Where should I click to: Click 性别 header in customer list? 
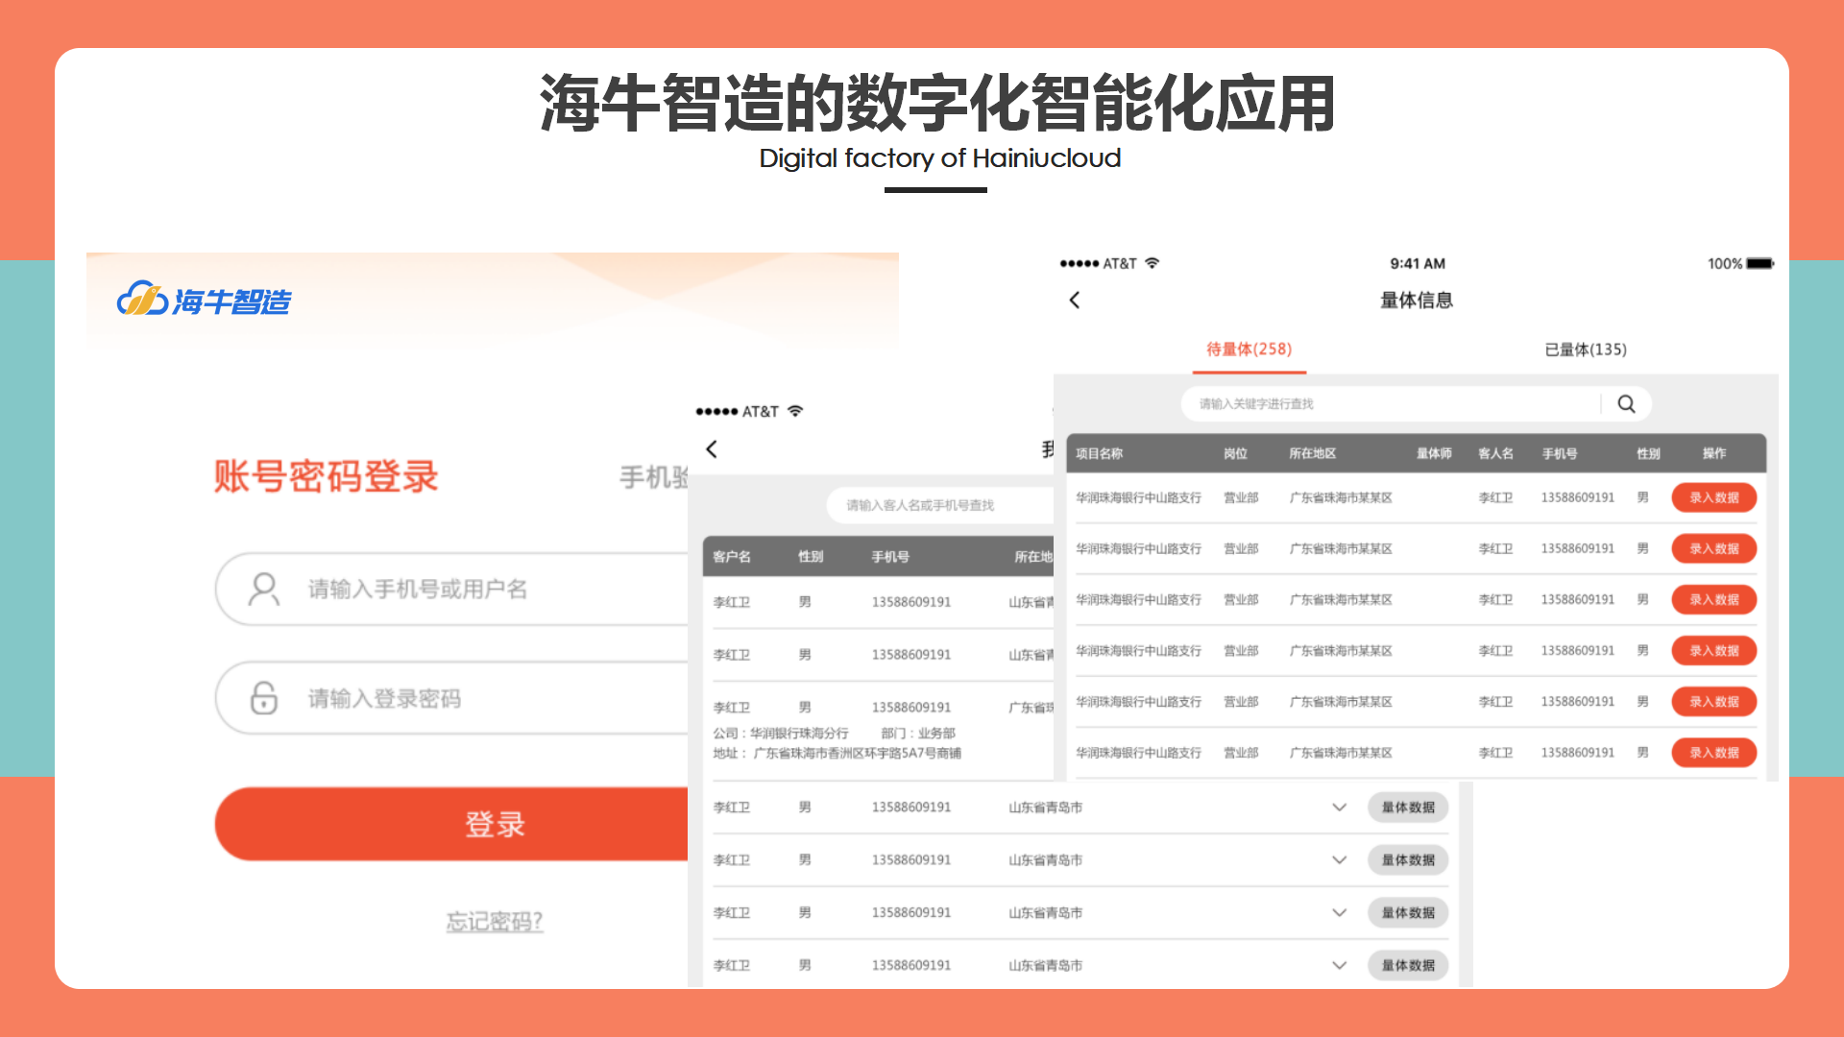pos(811,557)
